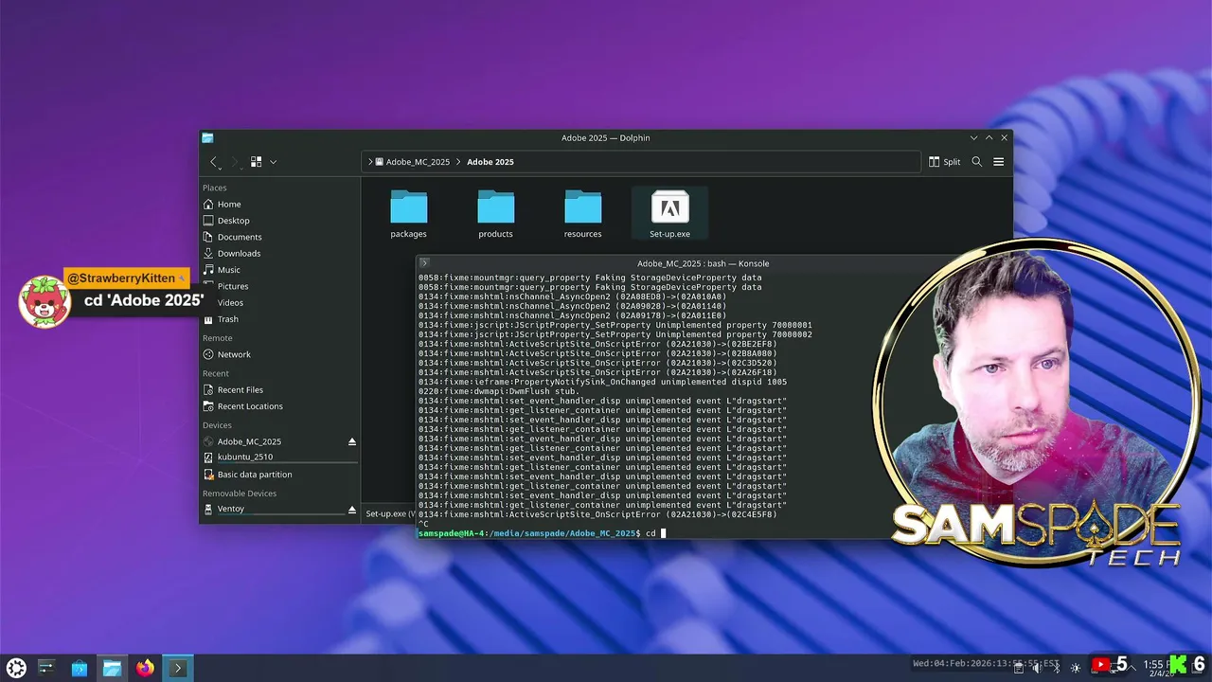Switch to Konsole from the taskbar
Image resolution: width=1212 pixels, height=682 pixels.
[x=177, y=668]
